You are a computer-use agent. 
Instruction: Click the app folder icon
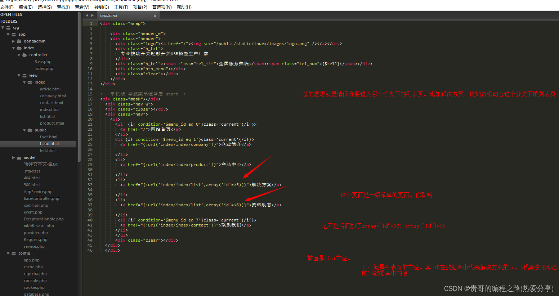pos(14,35)
